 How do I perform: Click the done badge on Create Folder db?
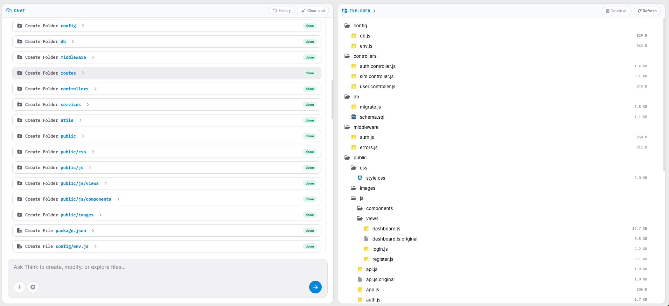[x=309, y=42]
